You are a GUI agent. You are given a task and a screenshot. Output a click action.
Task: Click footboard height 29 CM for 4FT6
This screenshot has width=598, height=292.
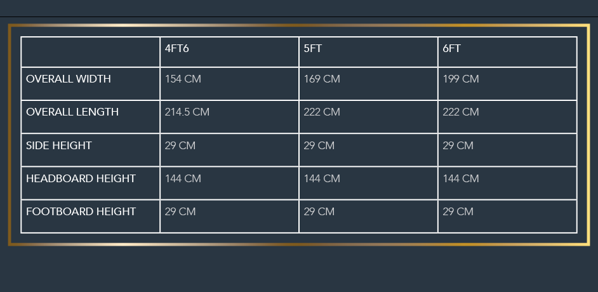coord(180,211)
